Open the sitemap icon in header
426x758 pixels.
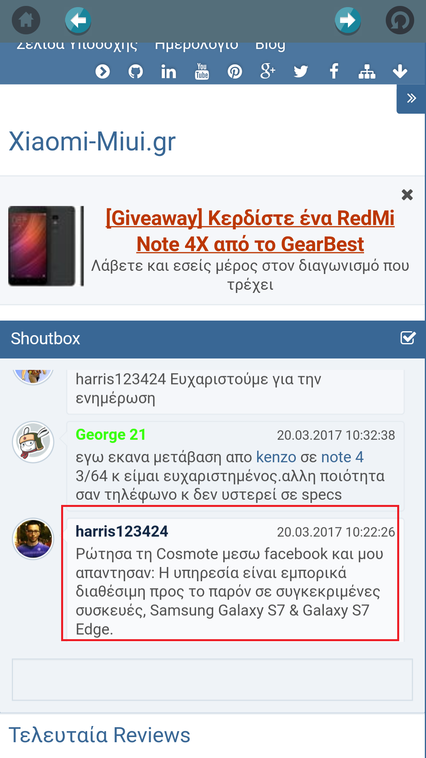(x=367, y=71)
